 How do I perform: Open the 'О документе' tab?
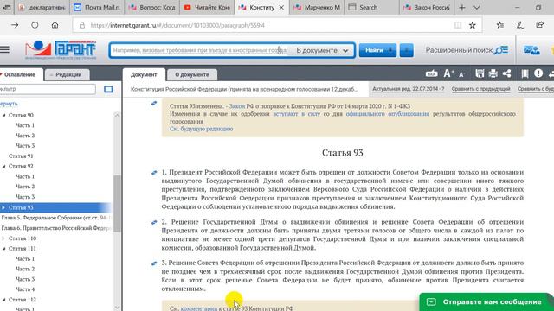tap(192, 75)
